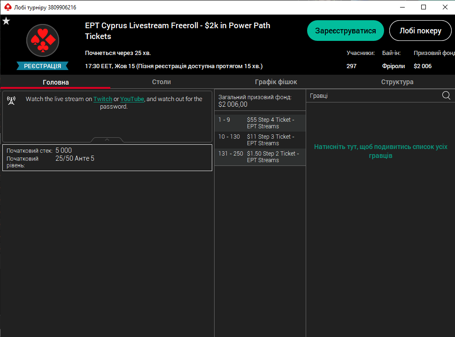Click the buy-in value Фріроли
Screen dimensions: 455x337
[x=393, y=66]
